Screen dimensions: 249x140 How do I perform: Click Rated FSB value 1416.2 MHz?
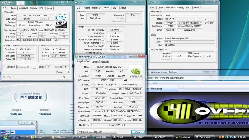26,59
